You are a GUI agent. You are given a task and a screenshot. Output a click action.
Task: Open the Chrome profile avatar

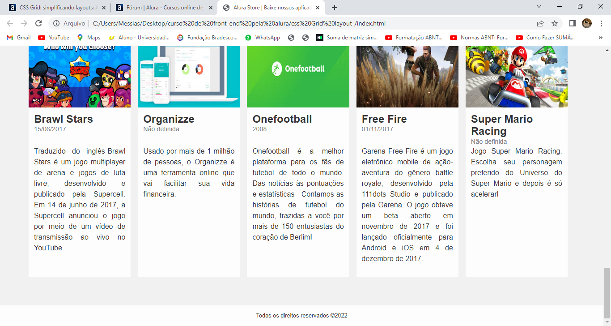pyautogui.click(x=586, y=23)
